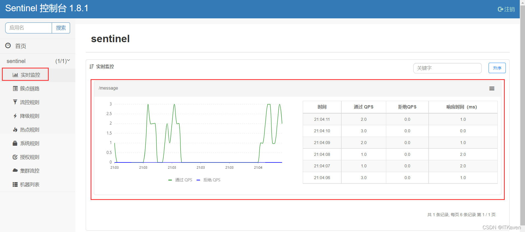
Task: Click the 升序 sort button
Action: click(497, 68)
